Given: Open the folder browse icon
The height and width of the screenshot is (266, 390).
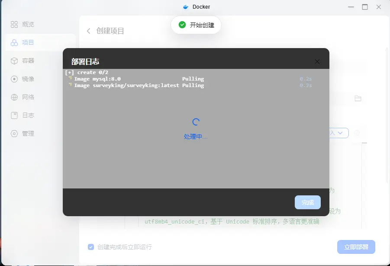Looking at the screenshot, I should tap(358, 98).
